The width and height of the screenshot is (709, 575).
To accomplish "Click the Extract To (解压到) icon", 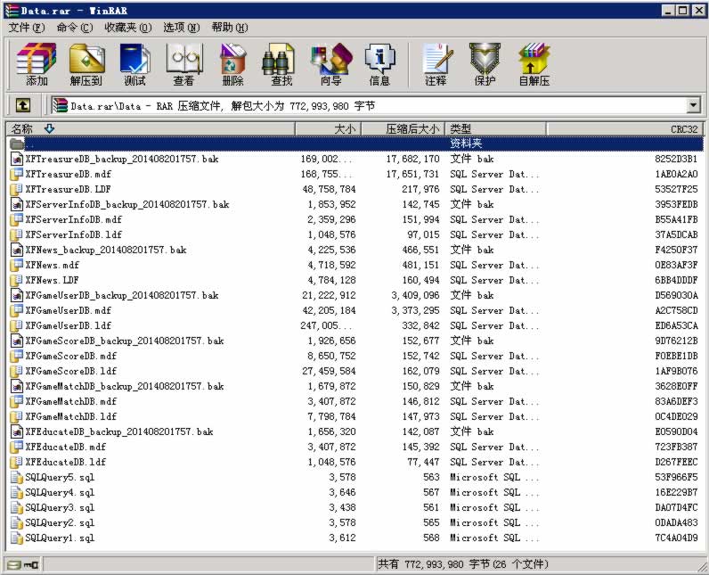I will pyautogui.click(x=86, y=64).
